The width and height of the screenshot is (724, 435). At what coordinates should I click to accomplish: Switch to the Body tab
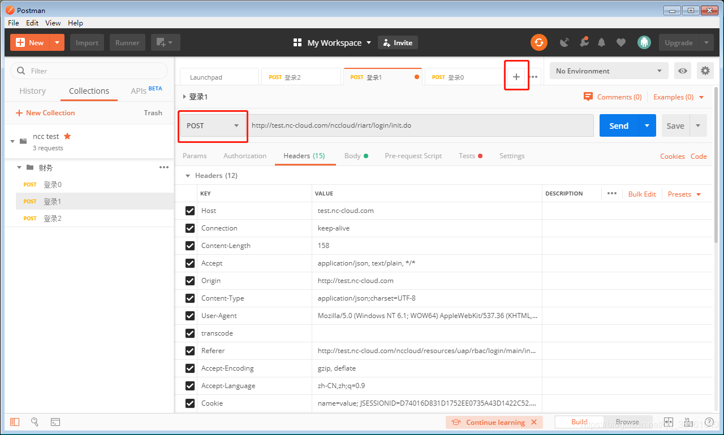356,156
